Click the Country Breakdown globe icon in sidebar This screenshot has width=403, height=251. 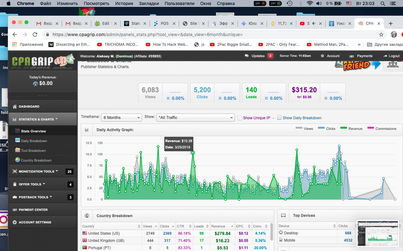[18, 160]
